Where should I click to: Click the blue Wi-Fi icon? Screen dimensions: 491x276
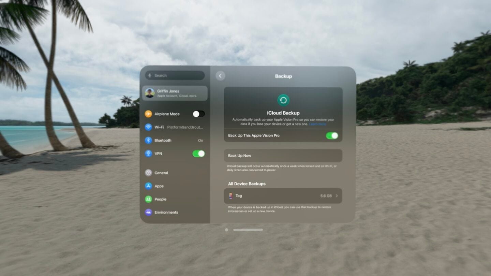coord(148,127)
